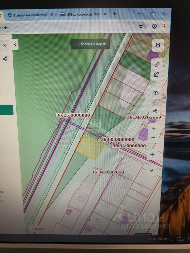Activate the move/pan map tool
The height and width of the screenshot is (253, 190).
[152, 155]
